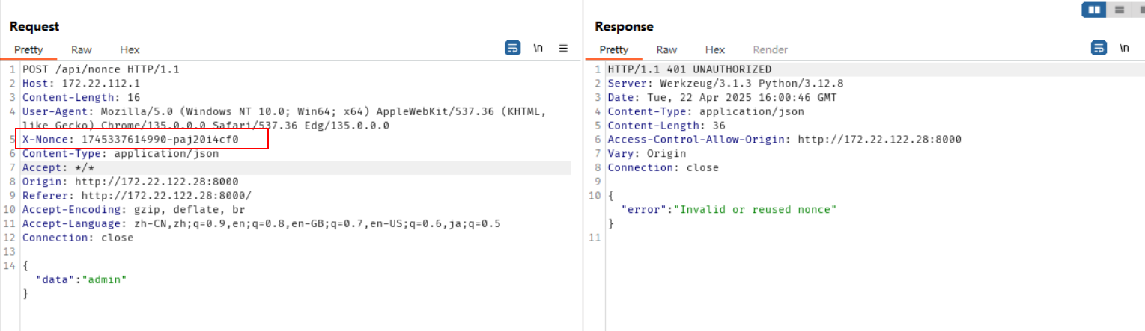The image size is (1145, 331).
Task: Click the 'Host: 172.22.112.1' header line
Action: pyautogui.click(x=81, y=84)
